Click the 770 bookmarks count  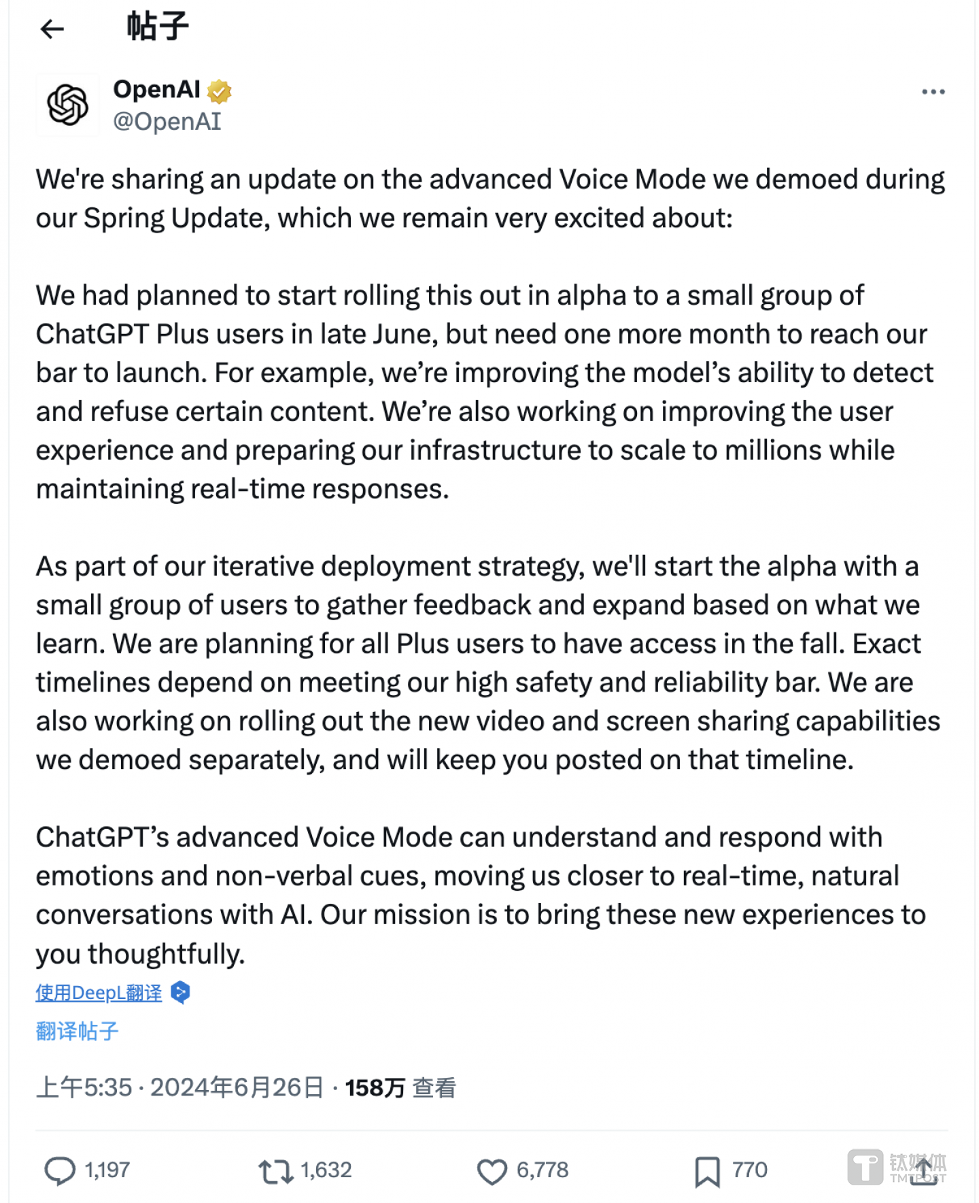[749, 1170]
